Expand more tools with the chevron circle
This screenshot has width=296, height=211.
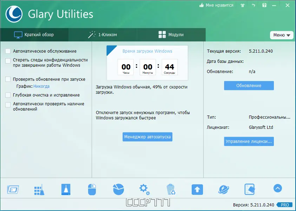coord(277,188)
